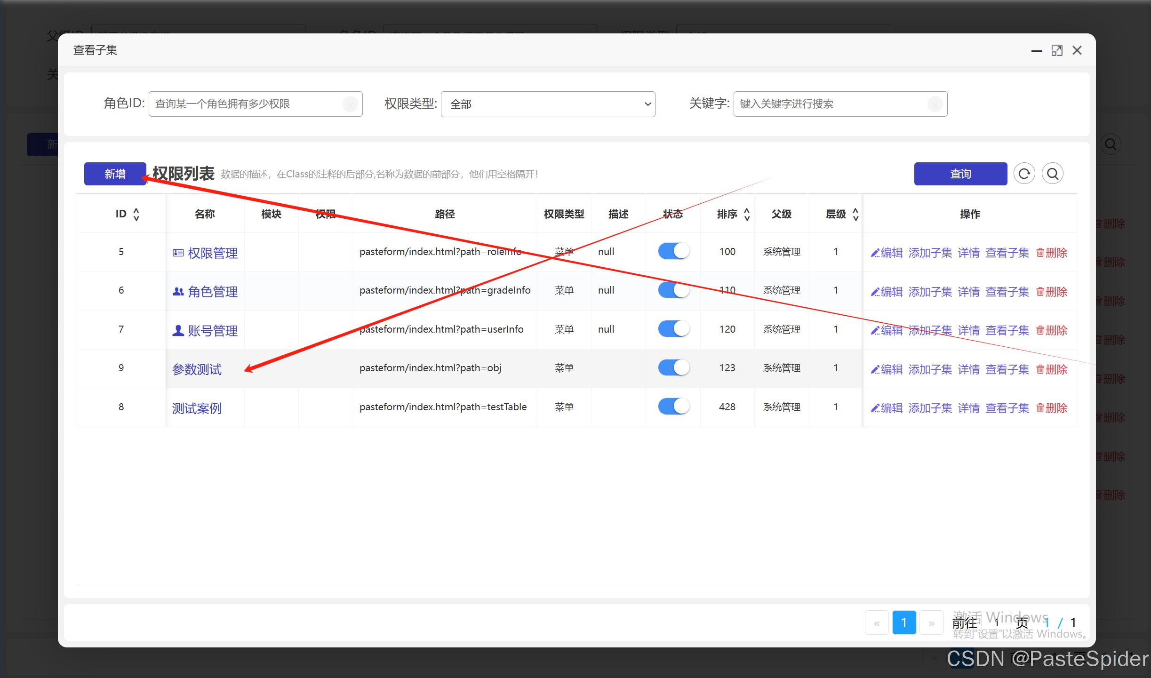
Task: Toggle 状态 switch for 账号管理
Action: [673, 328]
